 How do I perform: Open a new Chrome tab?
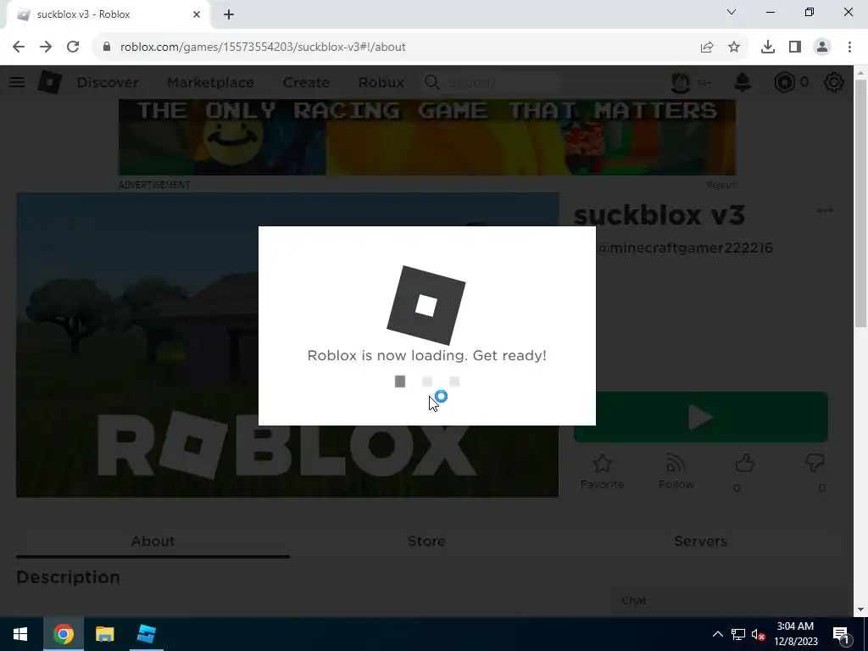tap(229, 14)
